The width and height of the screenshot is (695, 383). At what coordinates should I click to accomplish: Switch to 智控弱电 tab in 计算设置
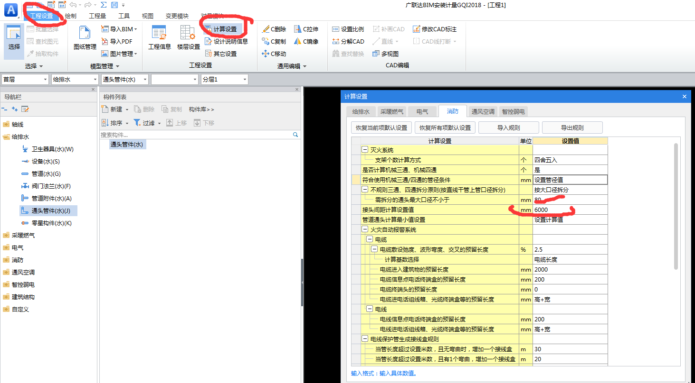513,112
